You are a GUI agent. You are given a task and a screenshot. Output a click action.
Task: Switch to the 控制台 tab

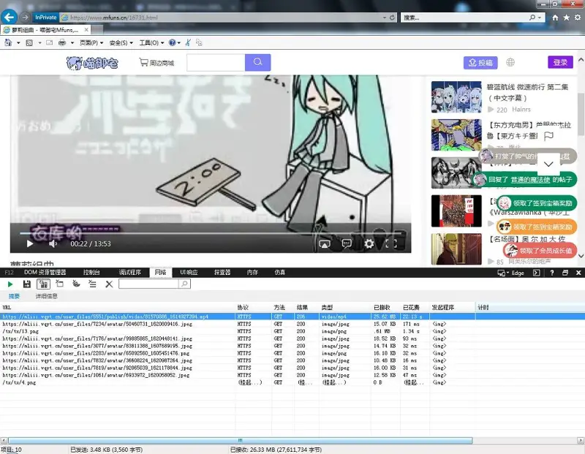coord(91,272)
